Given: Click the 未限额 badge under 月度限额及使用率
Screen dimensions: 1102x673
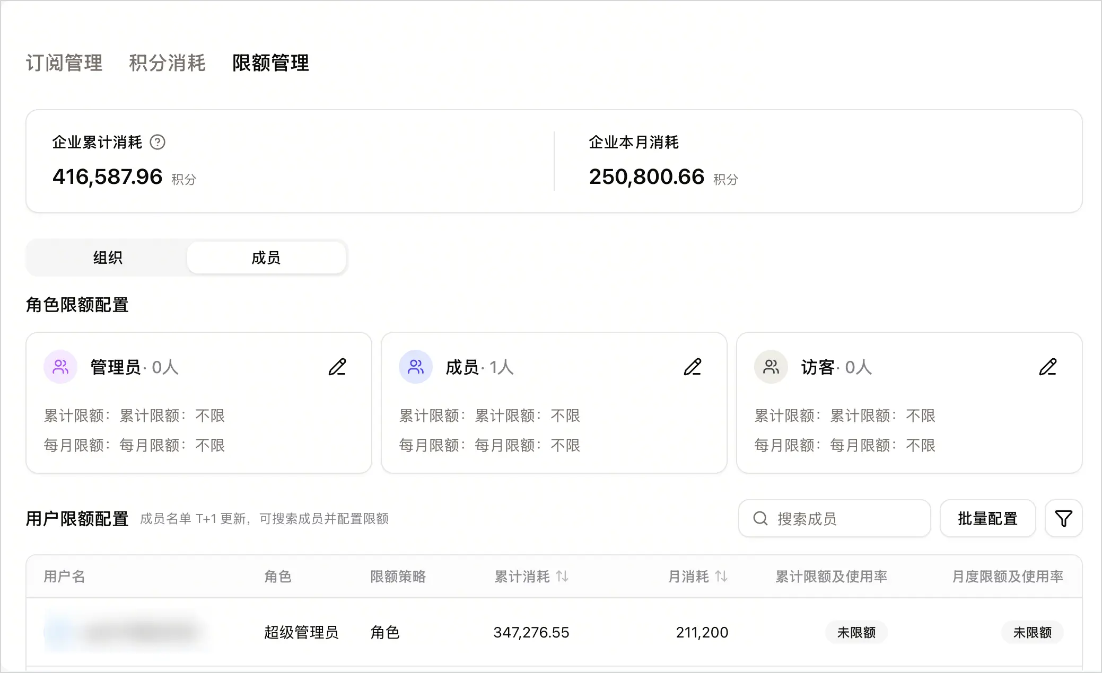Looking at the screenshot, I should [x=1032, y=632].
